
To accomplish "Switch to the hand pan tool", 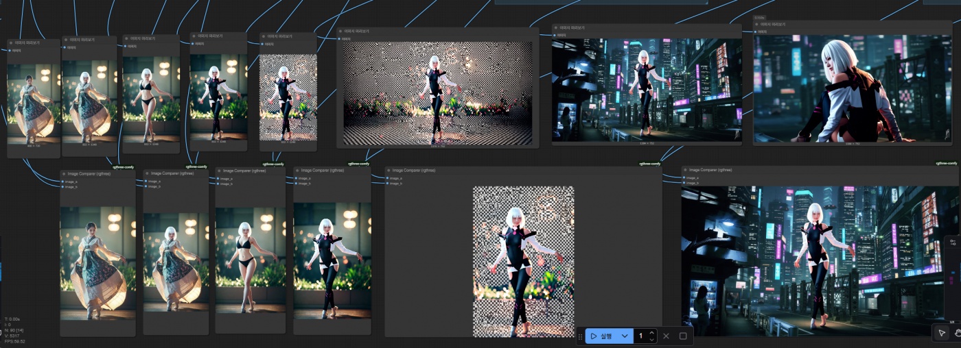I will pyautogui.click(x=957, y=333).
